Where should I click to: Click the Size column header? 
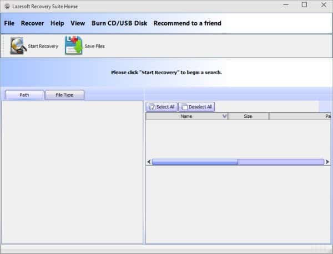pos(248,116)
